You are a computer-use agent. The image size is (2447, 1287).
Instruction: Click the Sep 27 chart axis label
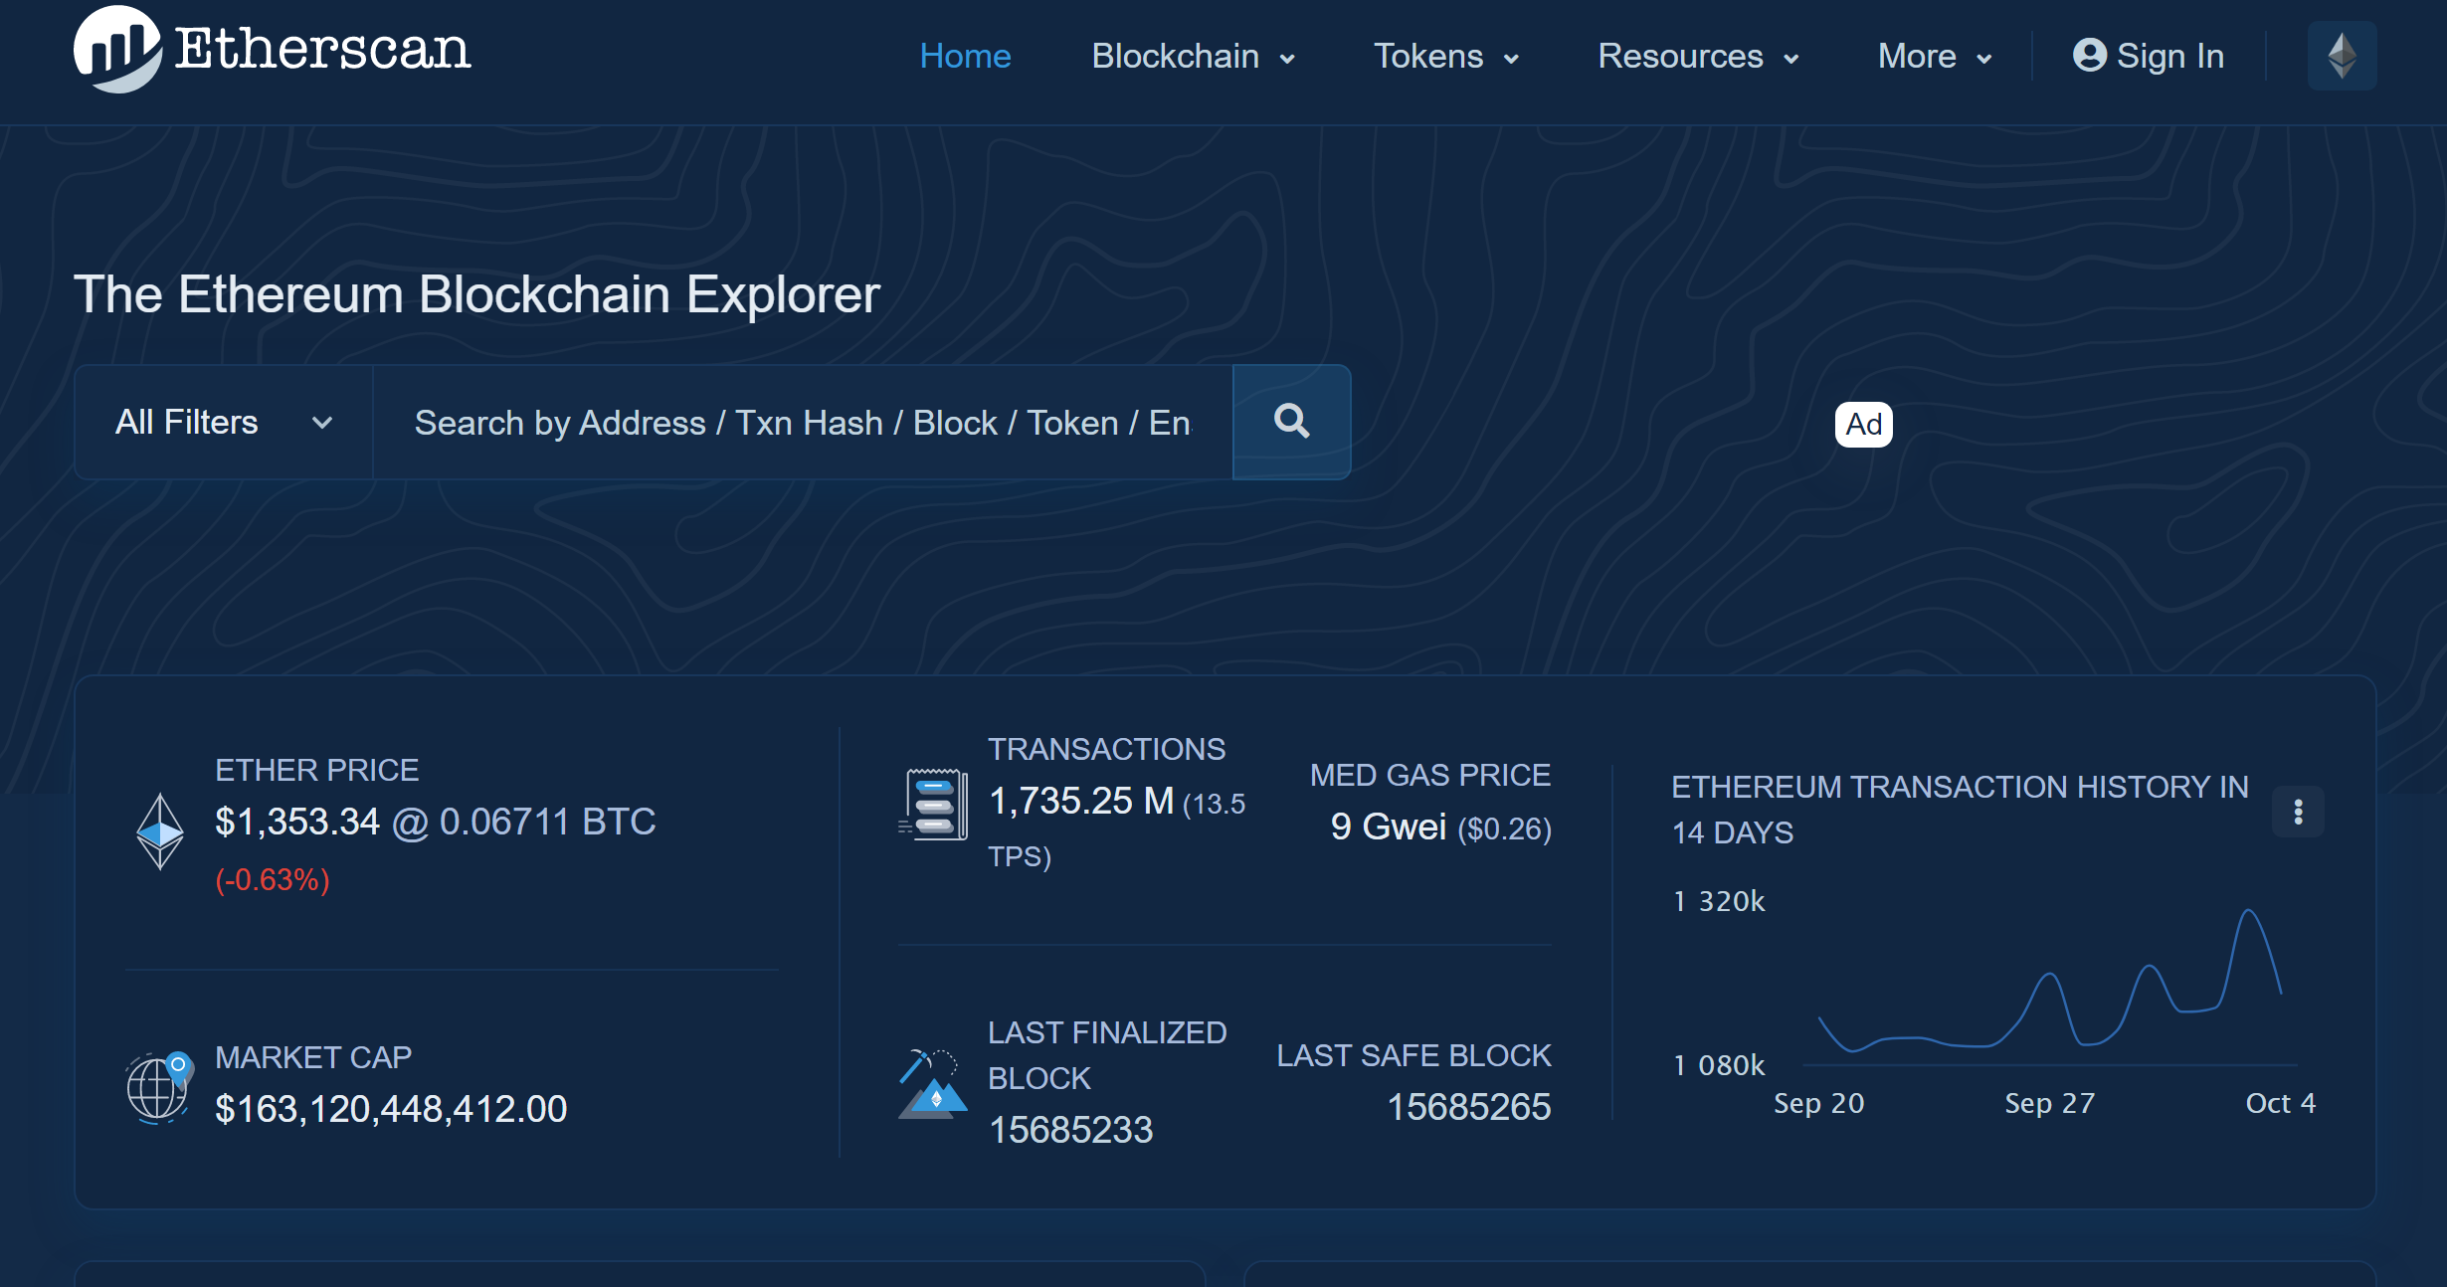point(2049,1104)
